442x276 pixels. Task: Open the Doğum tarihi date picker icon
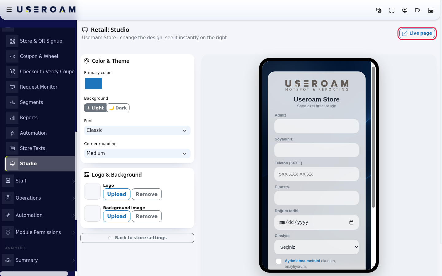coord(351,222)
